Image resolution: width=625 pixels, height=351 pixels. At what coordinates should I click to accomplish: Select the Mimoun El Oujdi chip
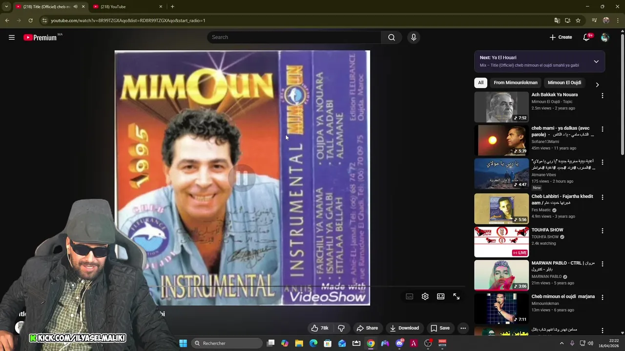[x=564, y=83]
